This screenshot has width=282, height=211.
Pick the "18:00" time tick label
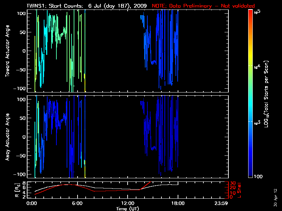click(178, 203)
